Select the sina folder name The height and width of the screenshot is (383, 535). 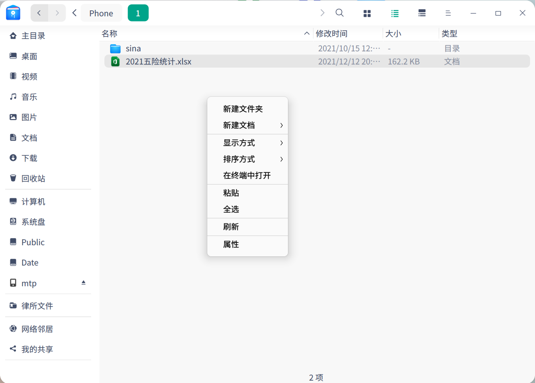[133, 49]
